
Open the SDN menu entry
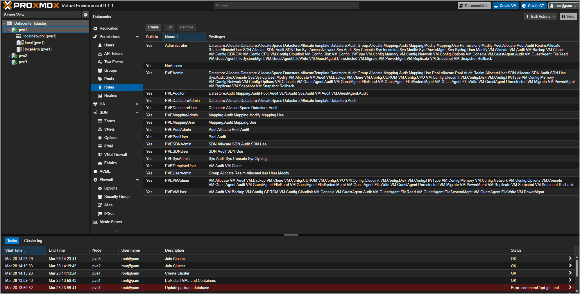coord(117,113)
